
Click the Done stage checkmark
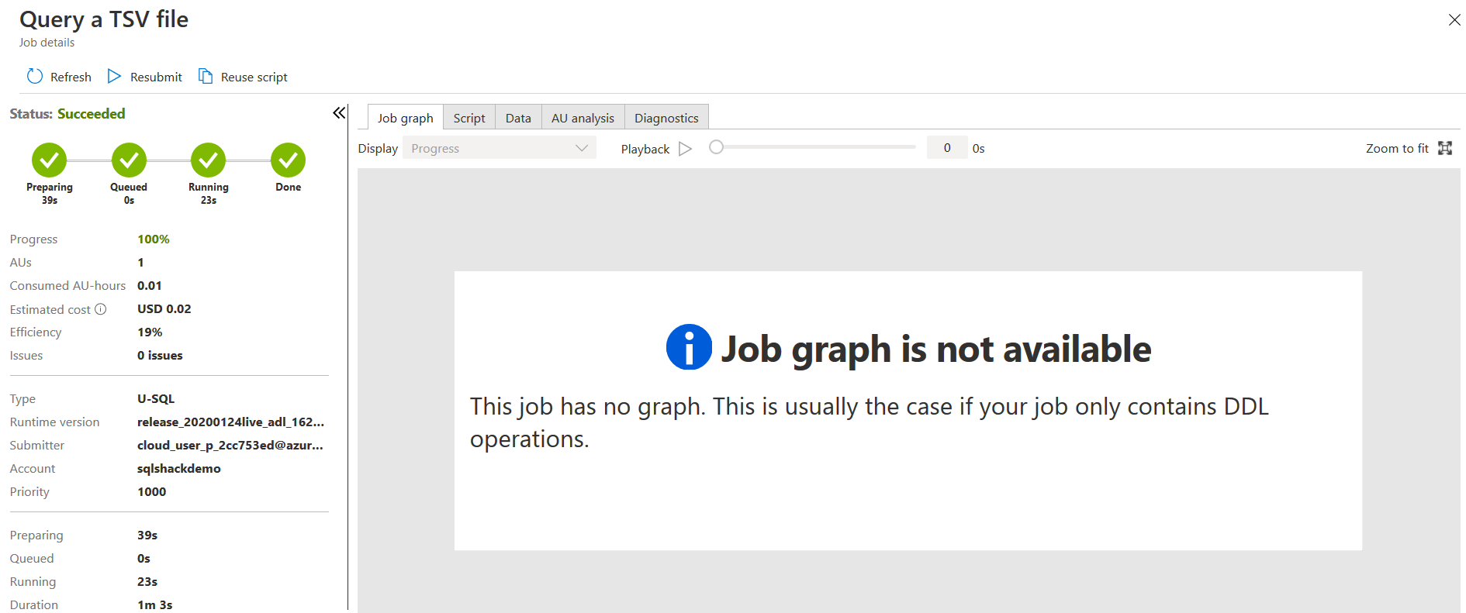288,160
